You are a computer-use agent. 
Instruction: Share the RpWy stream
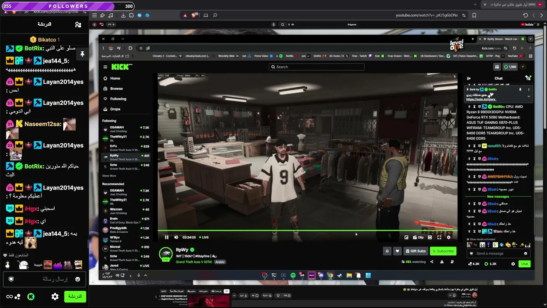pyautogui.click(x=432, y=262)
